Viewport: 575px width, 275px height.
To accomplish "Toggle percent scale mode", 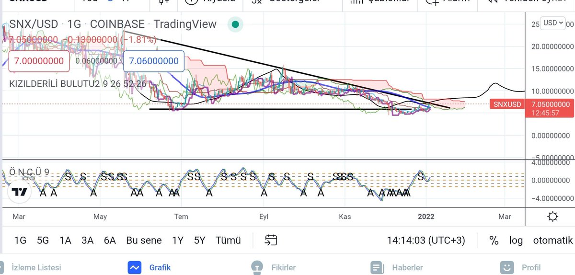I will (494, 240).
